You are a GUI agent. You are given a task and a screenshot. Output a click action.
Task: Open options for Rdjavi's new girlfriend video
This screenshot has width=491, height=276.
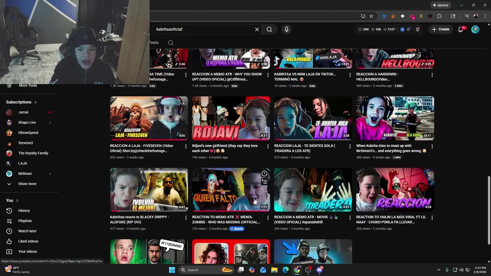(268, 146)
